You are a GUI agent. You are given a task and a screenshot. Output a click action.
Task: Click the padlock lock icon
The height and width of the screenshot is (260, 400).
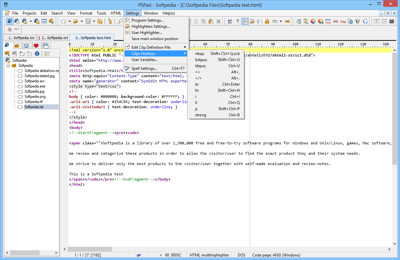[267, 21]
